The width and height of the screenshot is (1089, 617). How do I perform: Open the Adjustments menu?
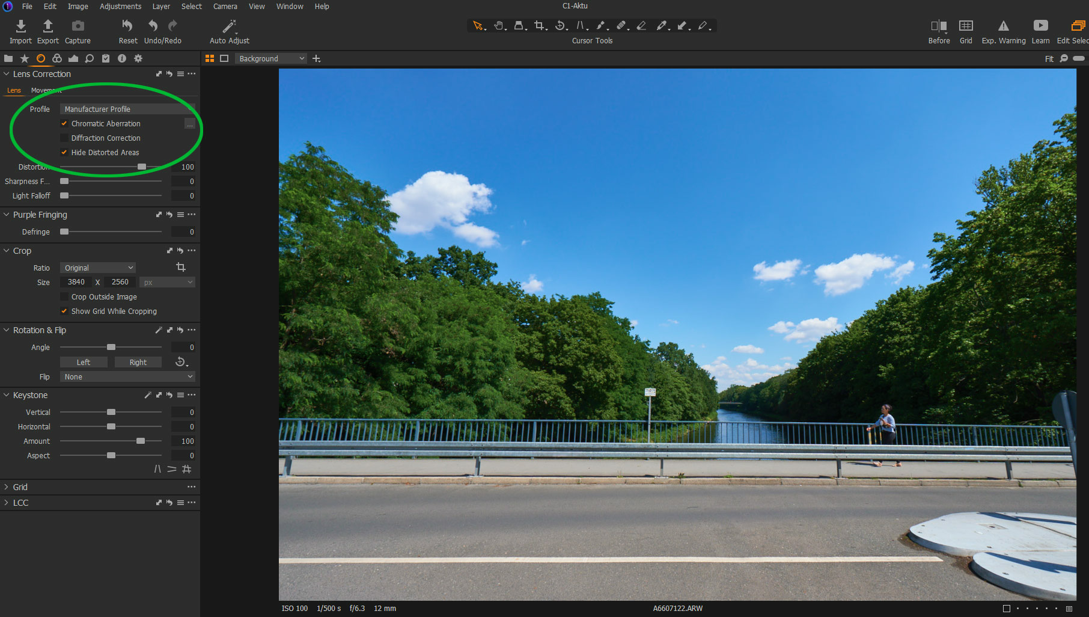120,7
